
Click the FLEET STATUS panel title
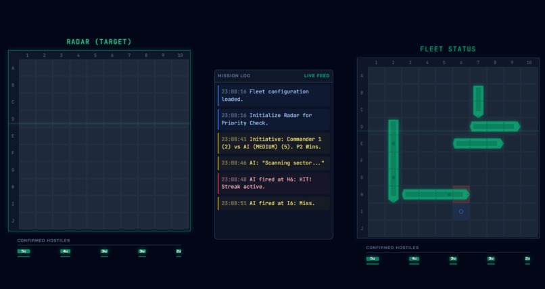click(448, 49)
